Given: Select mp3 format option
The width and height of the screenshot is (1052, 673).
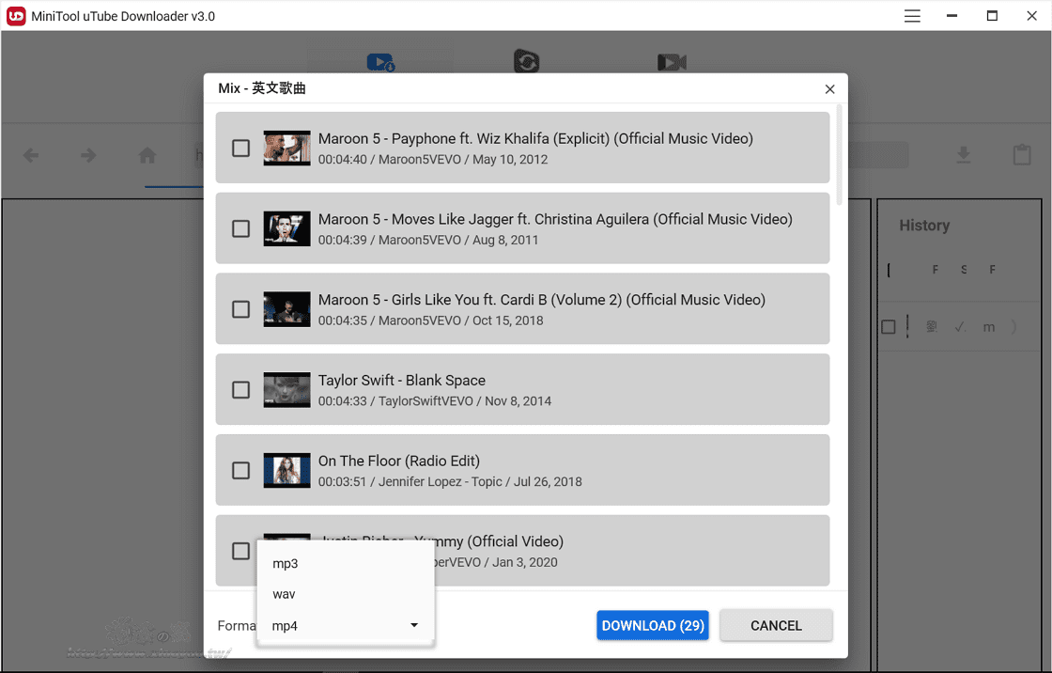Looking at the screenshot, I should (346, 564).
